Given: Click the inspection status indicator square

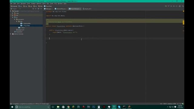Looking at the screenshot, I should [183, 11].
